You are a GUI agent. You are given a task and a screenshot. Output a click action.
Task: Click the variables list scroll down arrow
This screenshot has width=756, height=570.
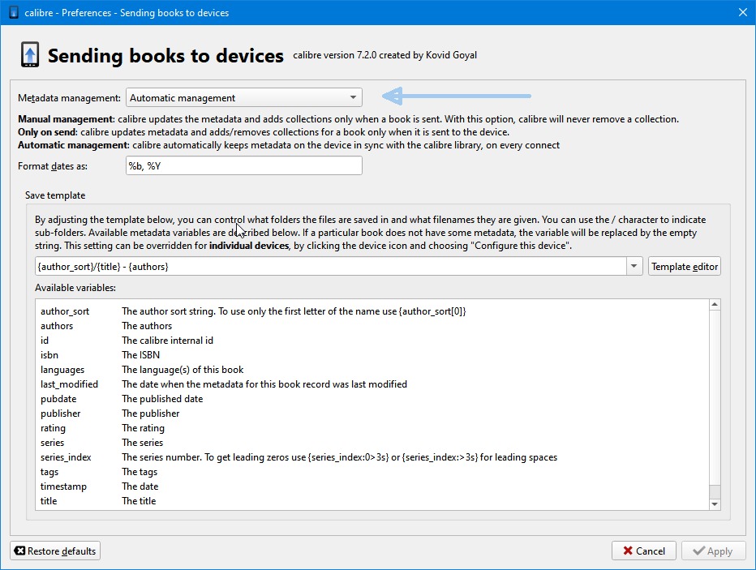715,504
